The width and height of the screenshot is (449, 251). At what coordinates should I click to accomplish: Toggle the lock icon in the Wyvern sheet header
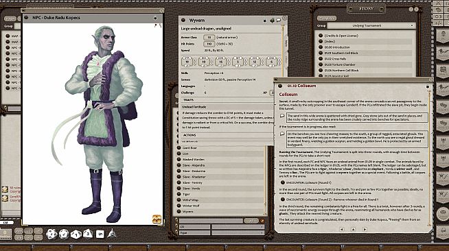pos(264,21)
